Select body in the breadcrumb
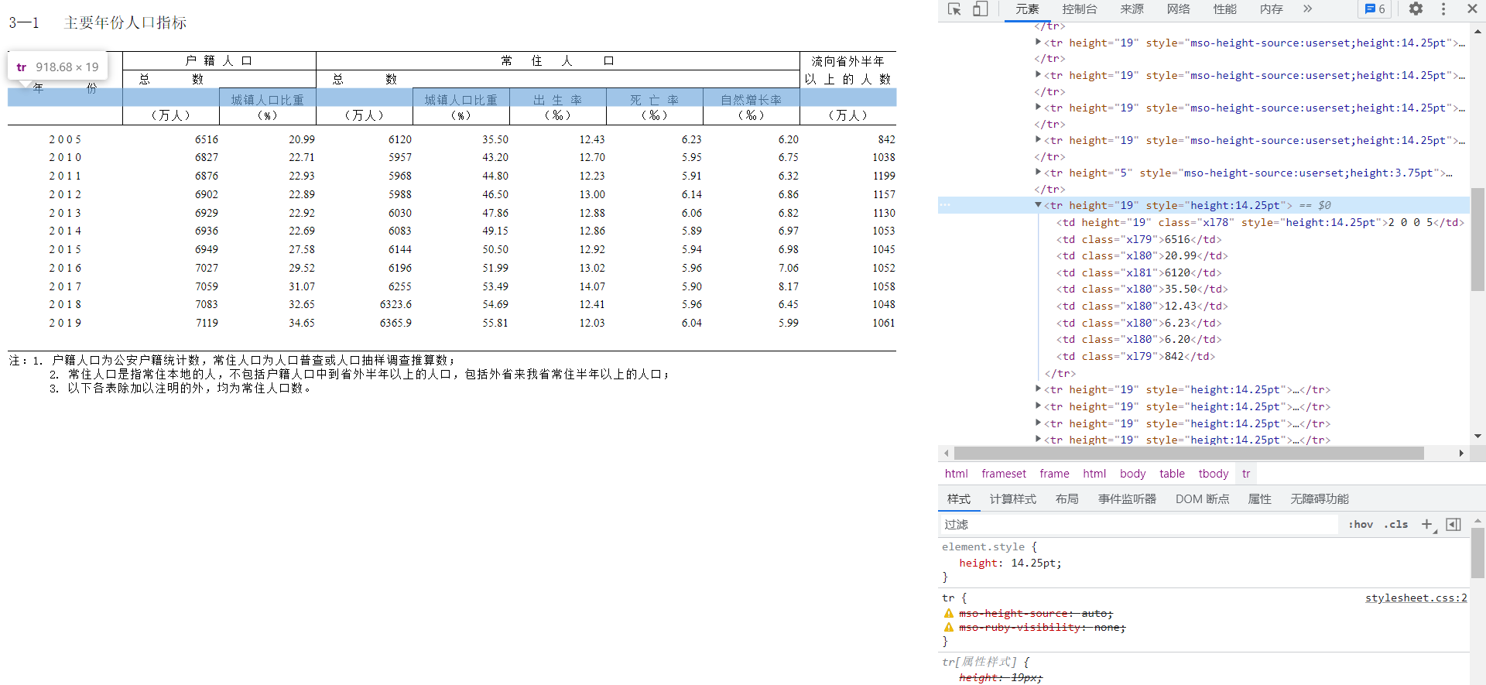 (1132, 474)
